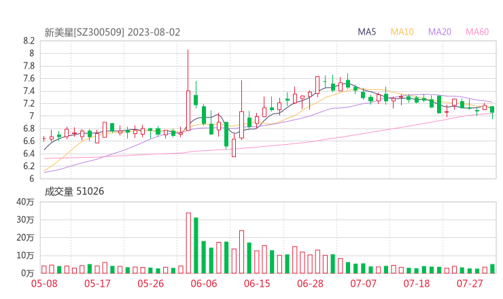Click the MA10 legend label
Image resolution: width=503 pixels, height=299 pixels.
pos(402,32)
